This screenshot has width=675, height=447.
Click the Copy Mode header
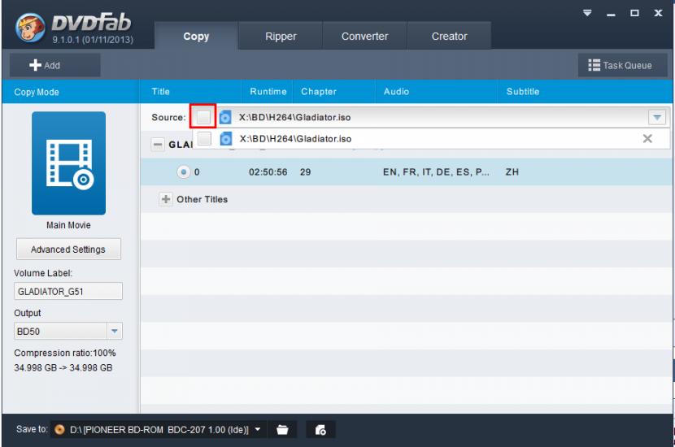pos(36,92)
